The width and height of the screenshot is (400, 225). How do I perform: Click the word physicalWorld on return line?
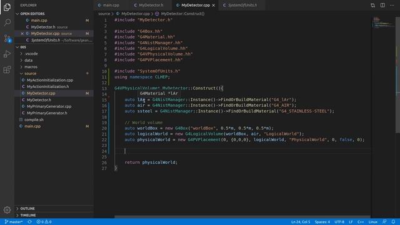tap(159, 162)
